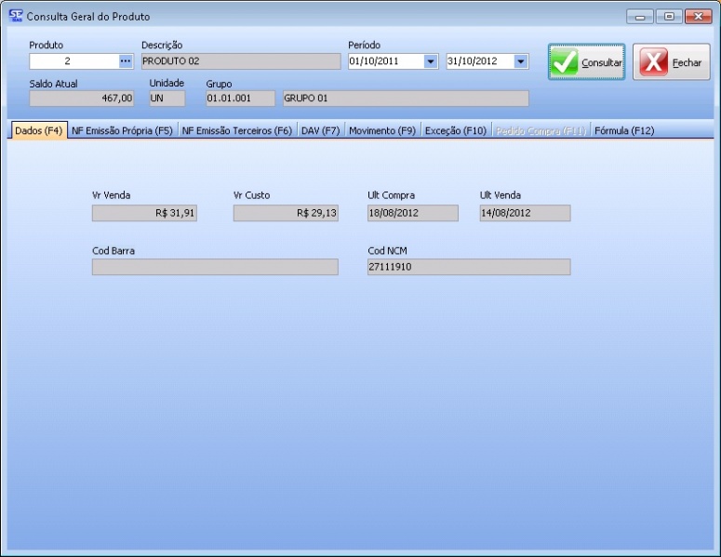This screenshot has height=557, width=721.
Task: Go to the DAV (F7) tab
Action: [x=320, y=131]
